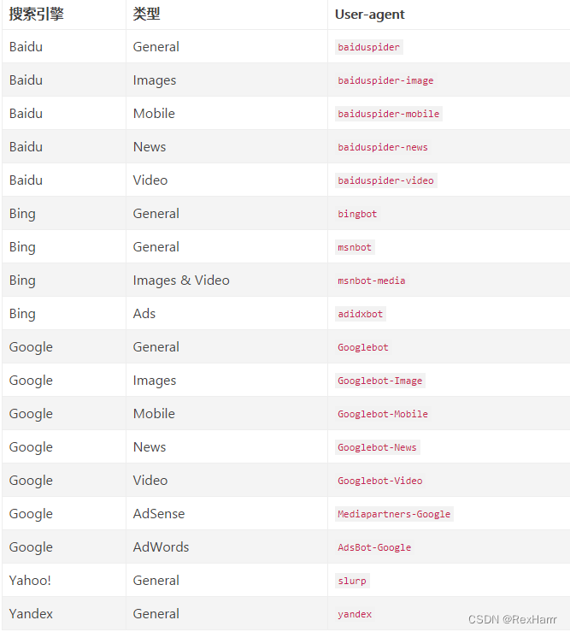Click the Yahoo! engine cell
The image size is (570, 632).
coord(30,581)
